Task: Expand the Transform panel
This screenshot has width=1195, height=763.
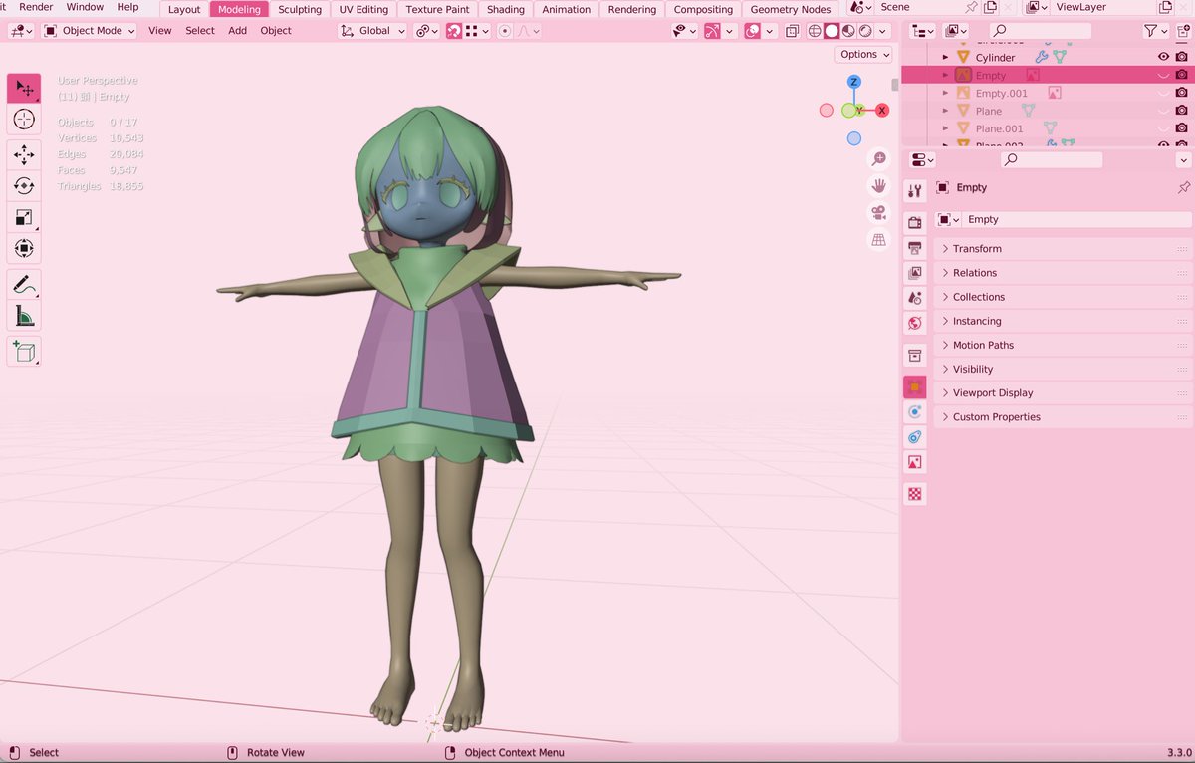Action: point(976,249)
